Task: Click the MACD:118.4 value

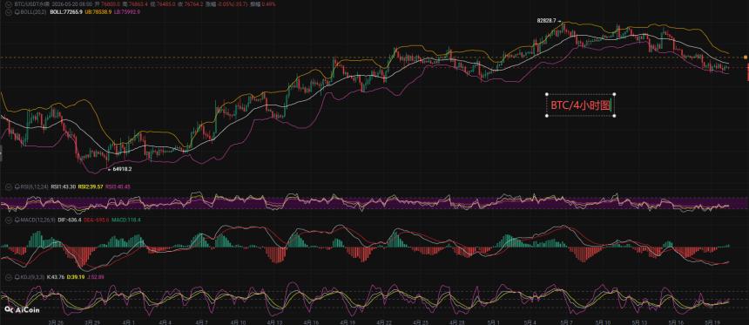Action: [x=125, y=220]
